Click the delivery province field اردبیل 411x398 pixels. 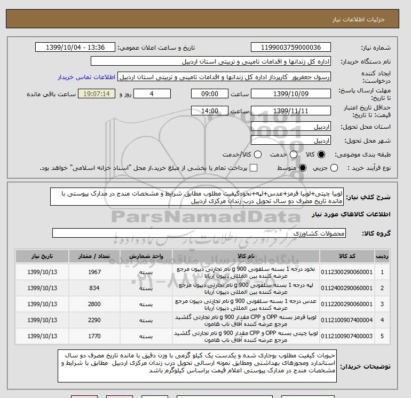coord(291,127)
